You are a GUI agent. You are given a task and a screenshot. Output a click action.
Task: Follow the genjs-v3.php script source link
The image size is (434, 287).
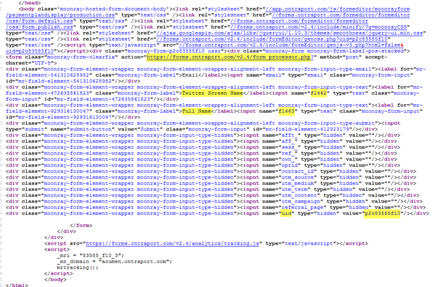tap(291, 46)
